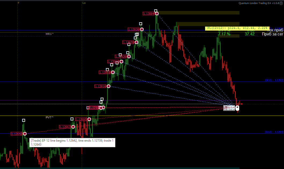Viewport: 284px width, 169px height.
Task: Click the 7.17 % green percentage value
Action: pyautogui.click(x=224, y=34)
